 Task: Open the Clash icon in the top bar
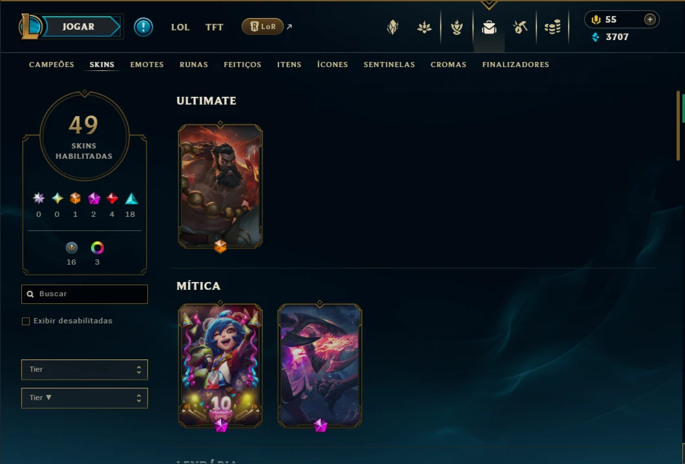tap(393, 28)
